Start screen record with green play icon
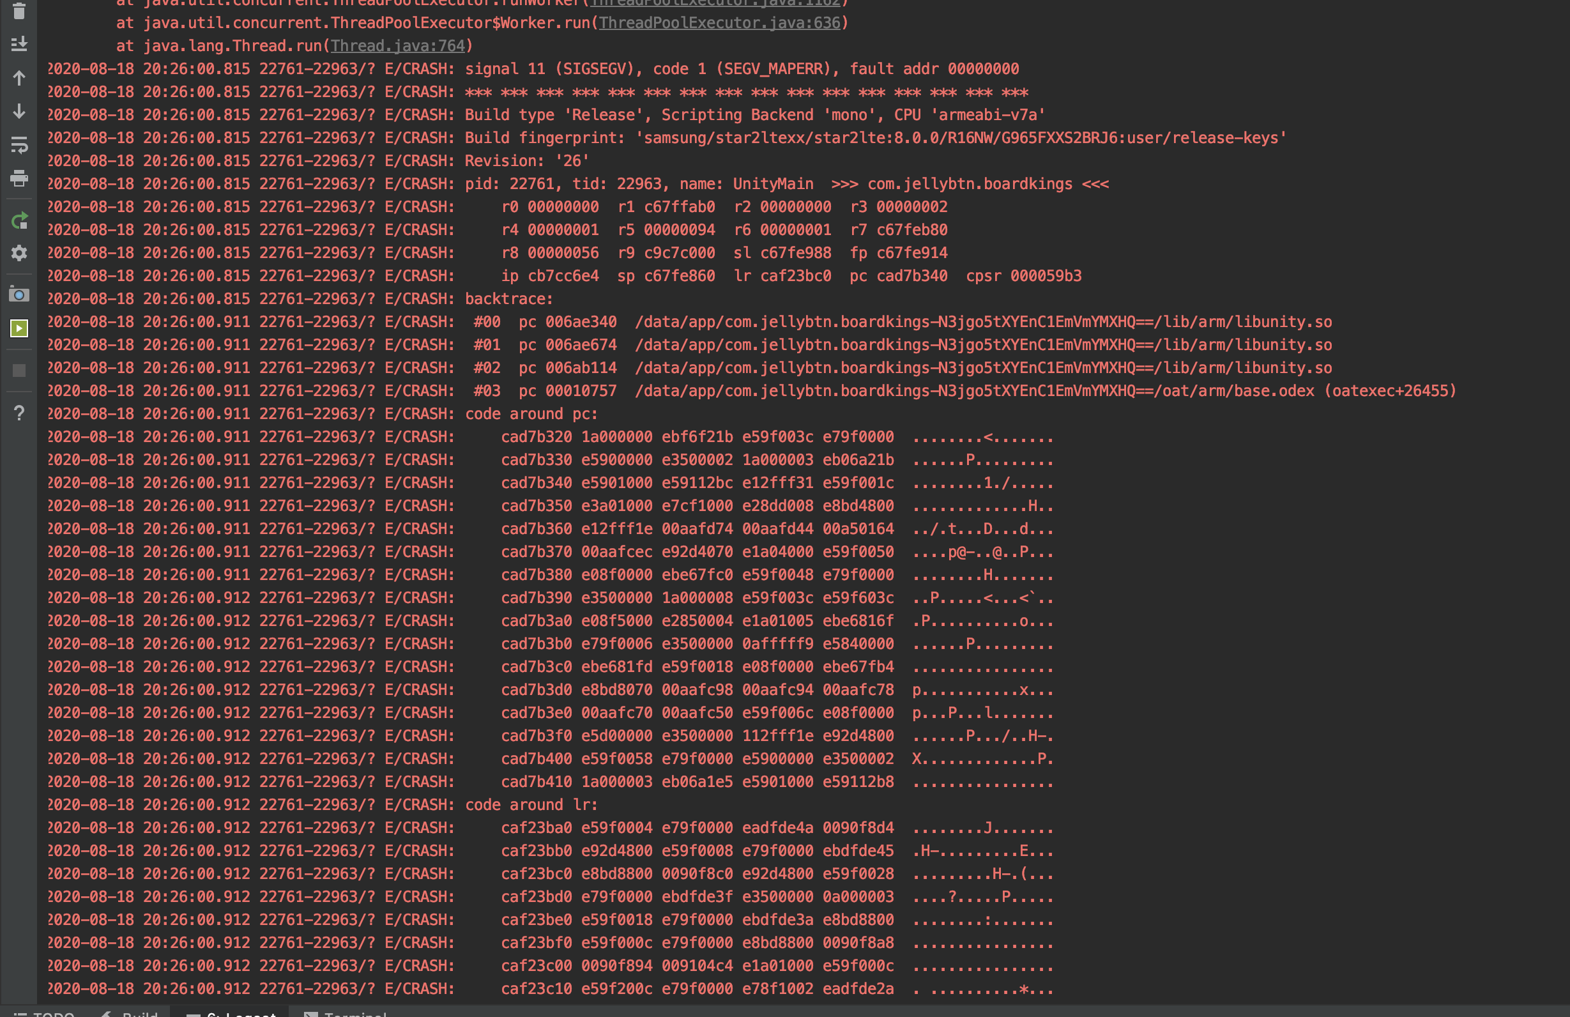The image size is (1570, 1017). coord(19,328)
